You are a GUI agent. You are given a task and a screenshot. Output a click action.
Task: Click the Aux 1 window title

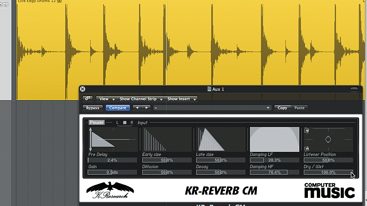[218, 89]
